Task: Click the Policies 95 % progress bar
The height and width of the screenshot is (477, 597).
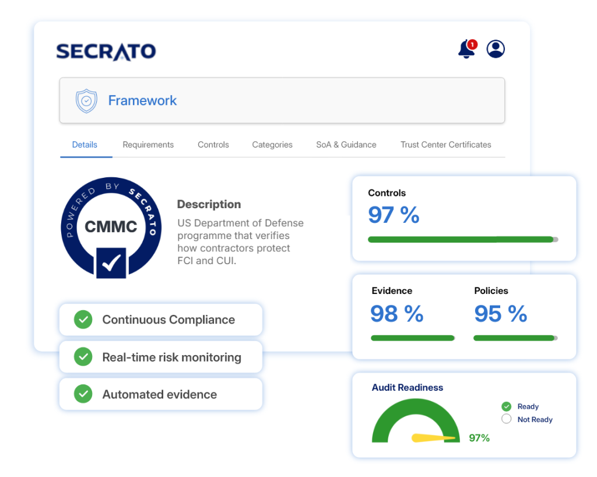Action: [515, 338]
